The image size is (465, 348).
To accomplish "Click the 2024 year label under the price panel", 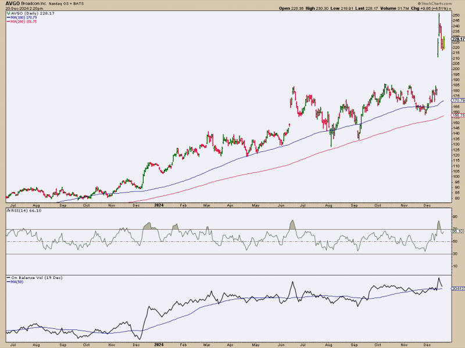I will (x=159, y=205).
